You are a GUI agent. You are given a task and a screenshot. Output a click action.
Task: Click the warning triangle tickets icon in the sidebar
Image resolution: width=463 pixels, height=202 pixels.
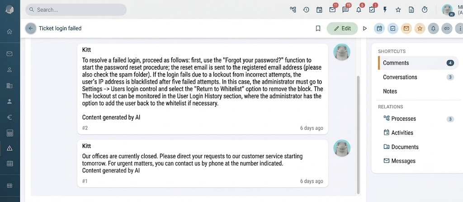coord(9,148)
